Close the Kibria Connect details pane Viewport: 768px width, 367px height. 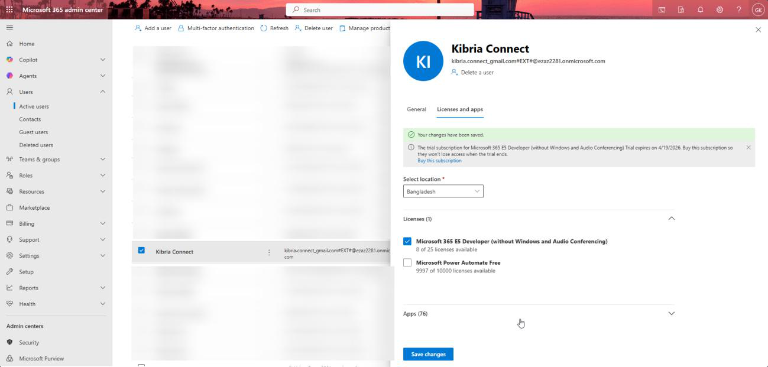(759, 30)
